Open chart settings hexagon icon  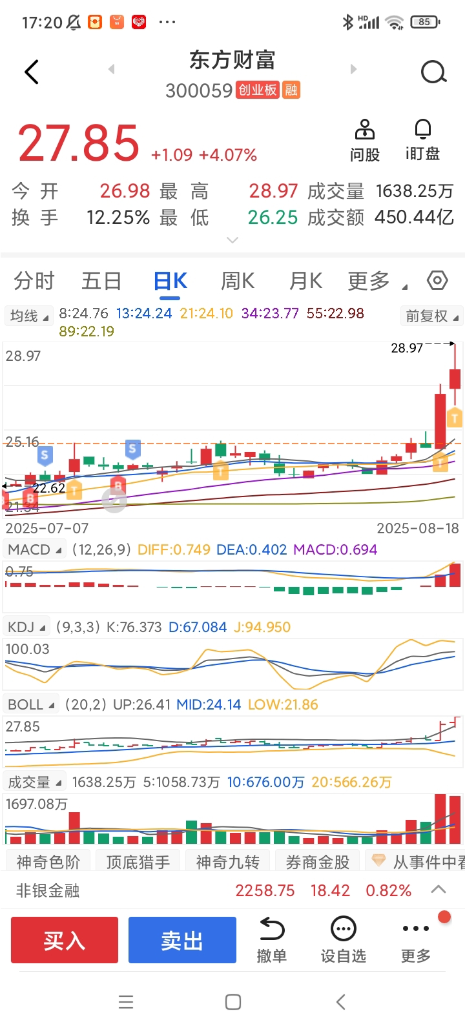point(437,280)
